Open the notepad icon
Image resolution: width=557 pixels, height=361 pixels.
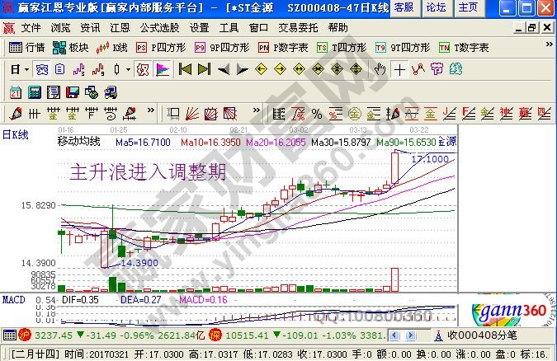click(x=54, y=92)
